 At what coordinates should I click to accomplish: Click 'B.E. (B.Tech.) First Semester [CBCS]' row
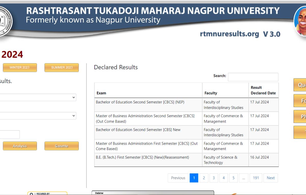[x=186, y=160]
